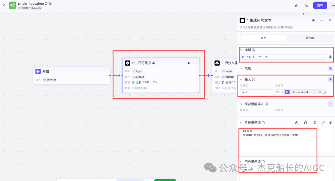Collapse the 输入 section
The image size is (335, 181).
241,80
